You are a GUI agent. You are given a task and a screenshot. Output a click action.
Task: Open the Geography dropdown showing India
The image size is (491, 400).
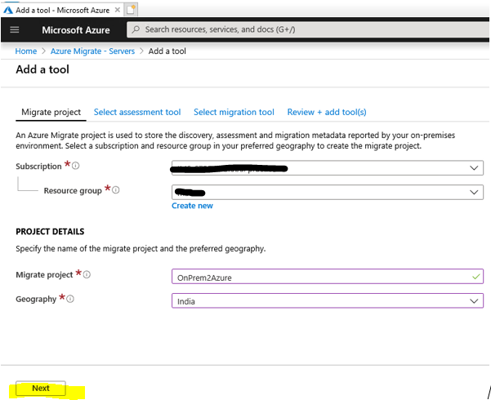point(328,300)
